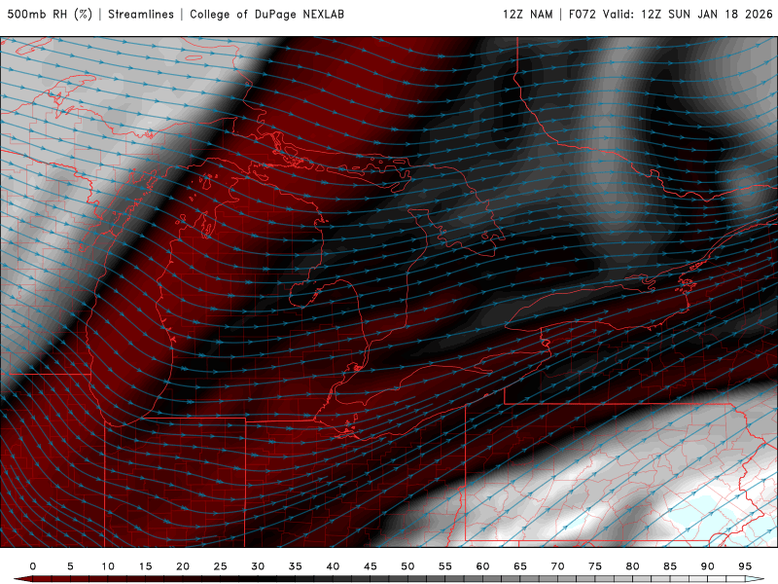
Task: Click the legend value '20'
Action: pyautogui.click(x=183, y=566)
